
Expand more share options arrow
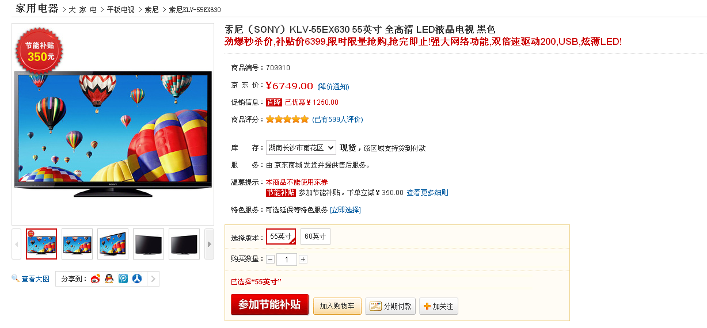[153, 279]
